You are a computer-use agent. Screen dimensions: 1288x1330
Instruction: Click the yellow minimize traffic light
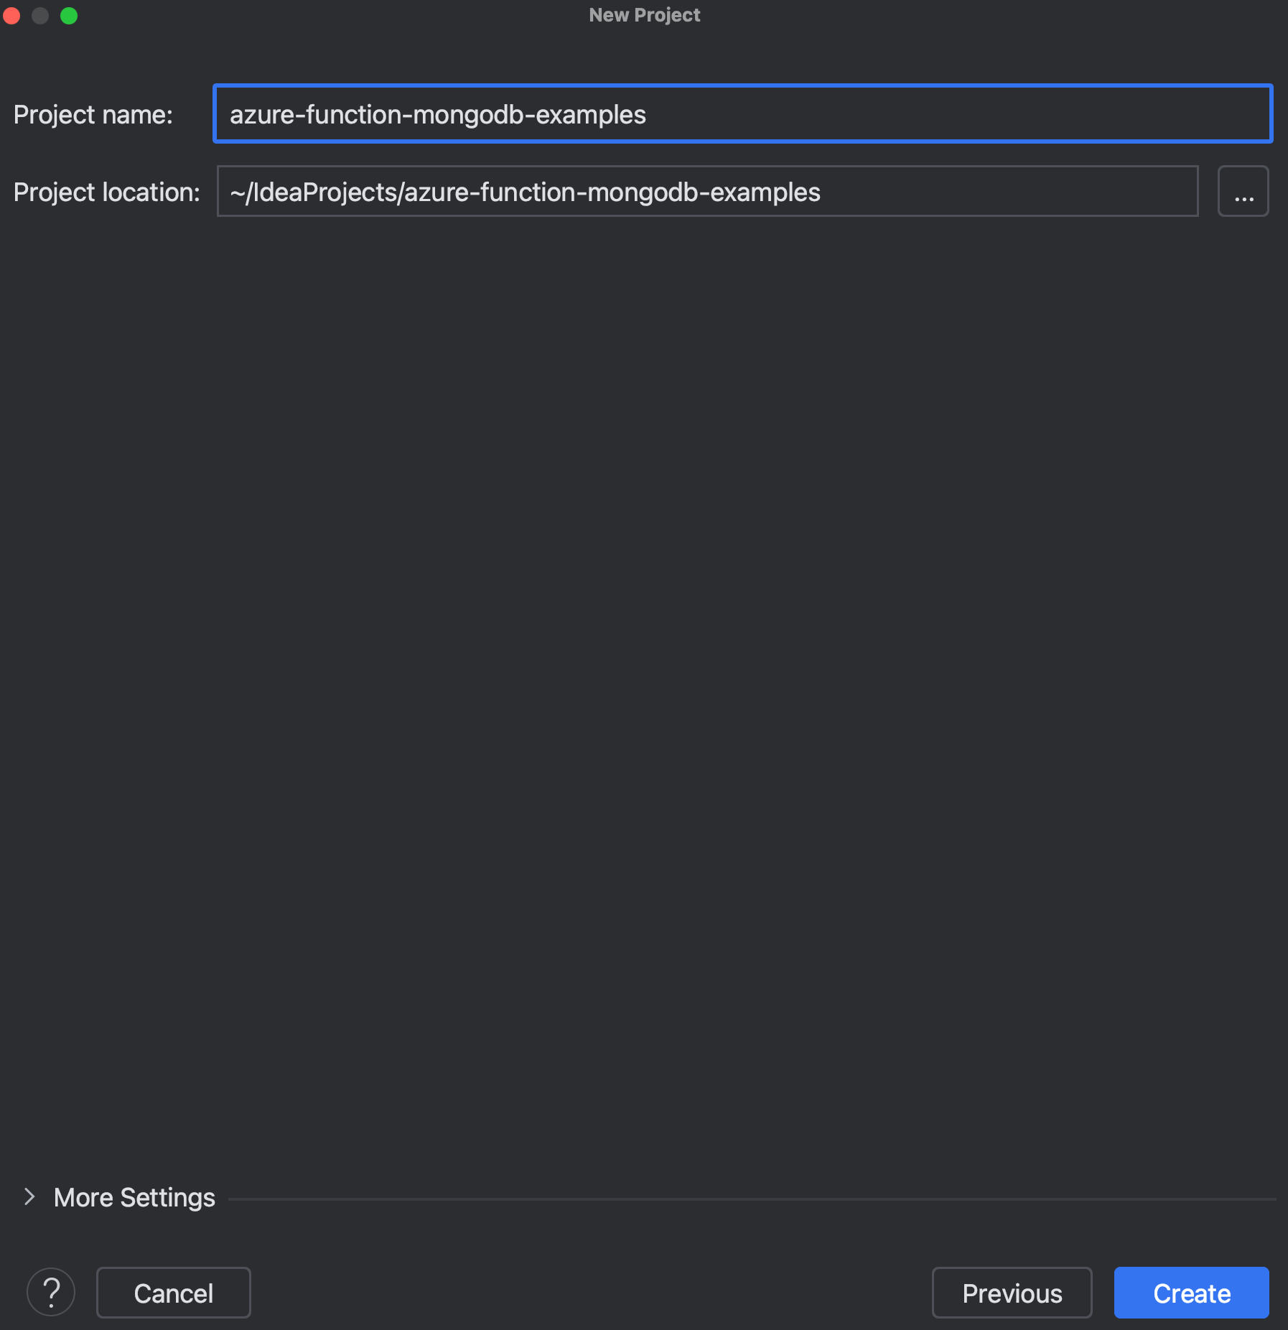pos(40,15)
